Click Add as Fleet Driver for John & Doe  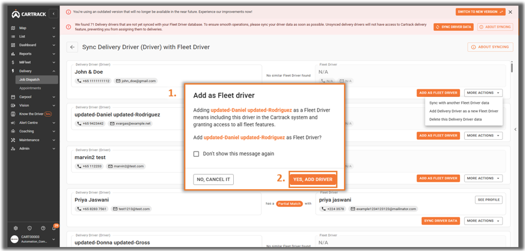click(438, 93)
